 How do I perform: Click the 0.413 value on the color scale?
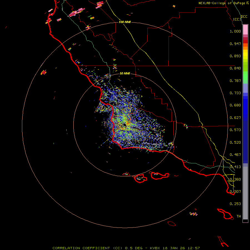click(x=235, y=167)
